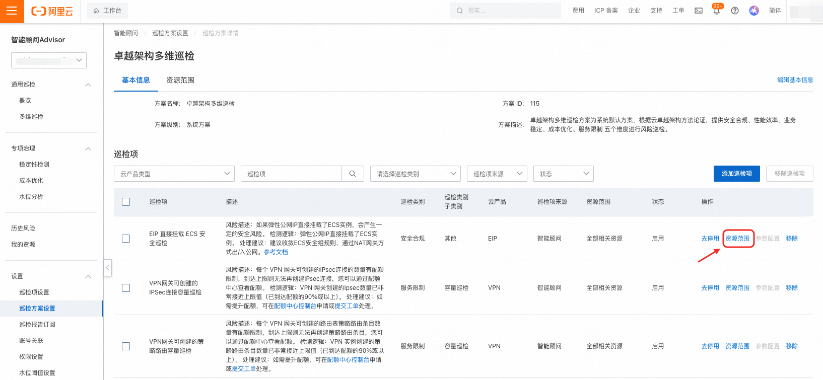Click 配额中心控制台 link in IPSec row

[x=295, y=306]
